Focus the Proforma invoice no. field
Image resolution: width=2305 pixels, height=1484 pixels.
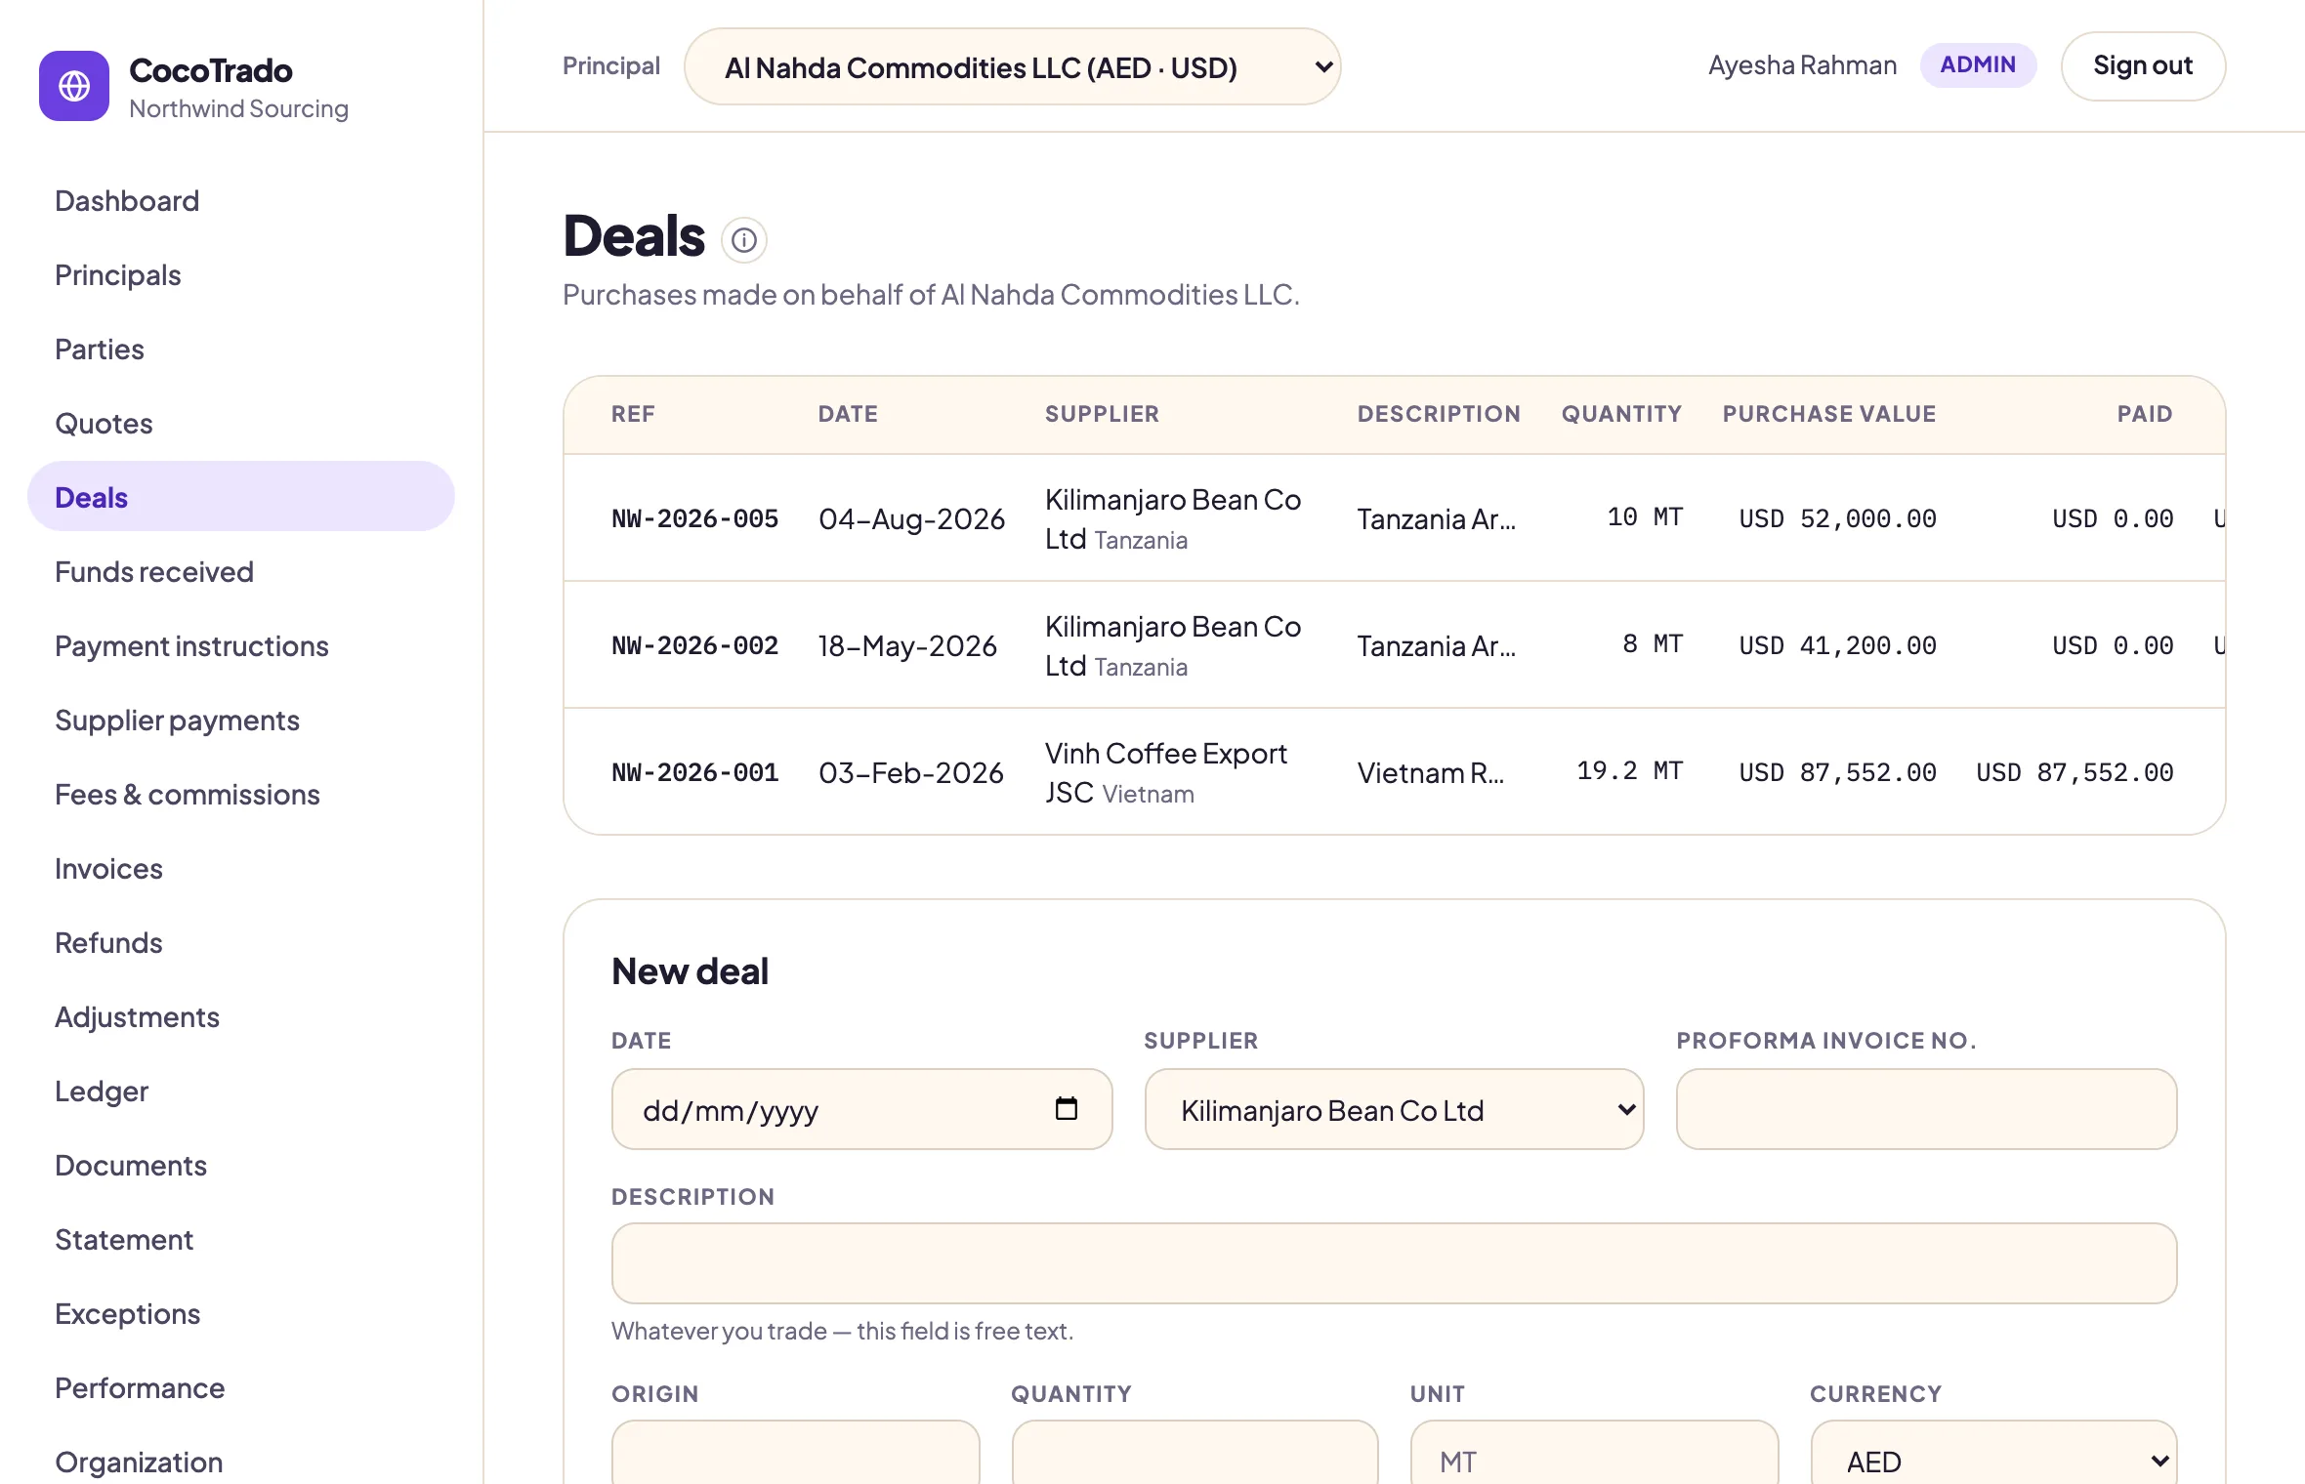click(x=1926, y=1109)
